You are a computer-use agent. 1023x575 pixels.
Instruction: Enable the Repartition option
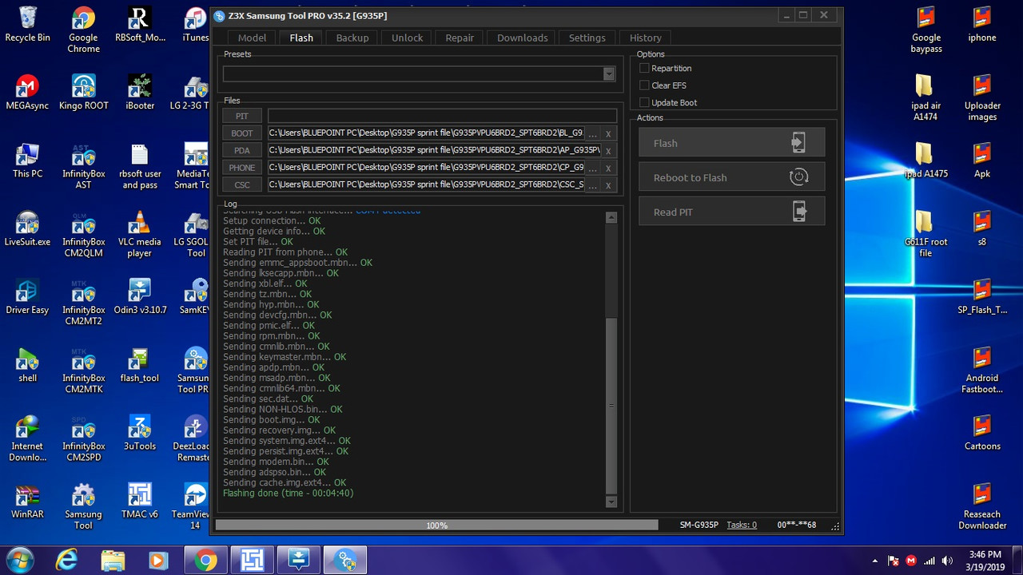point(644,69)
